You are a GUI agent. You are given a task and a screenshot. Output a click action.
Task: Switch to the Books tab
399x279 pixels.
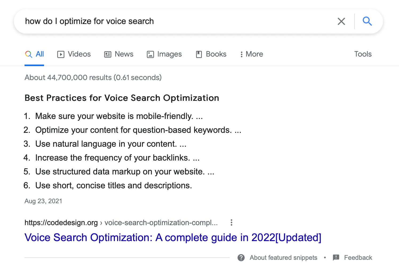point(216,54)
